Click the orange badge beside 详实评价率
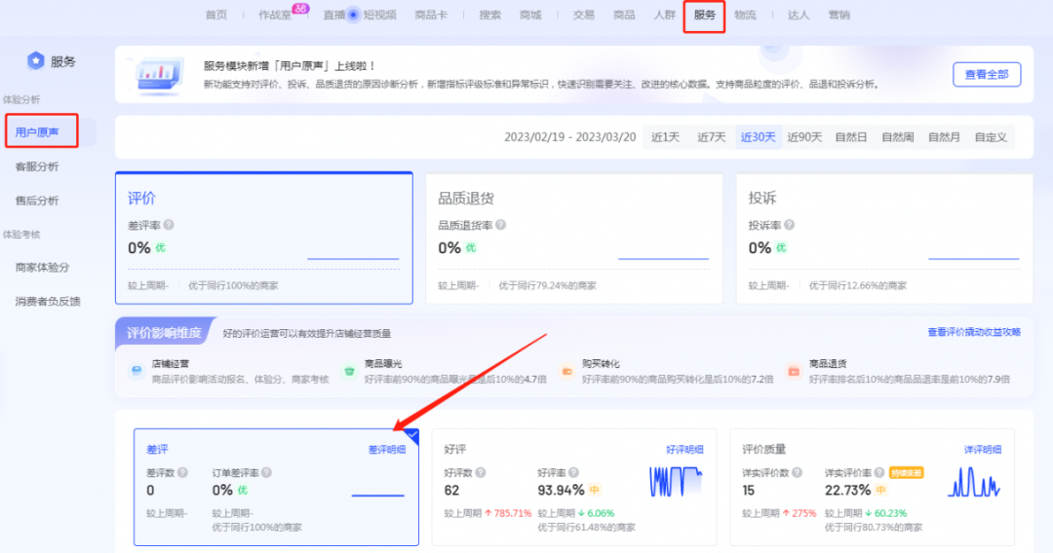 [x=906, y=472]
